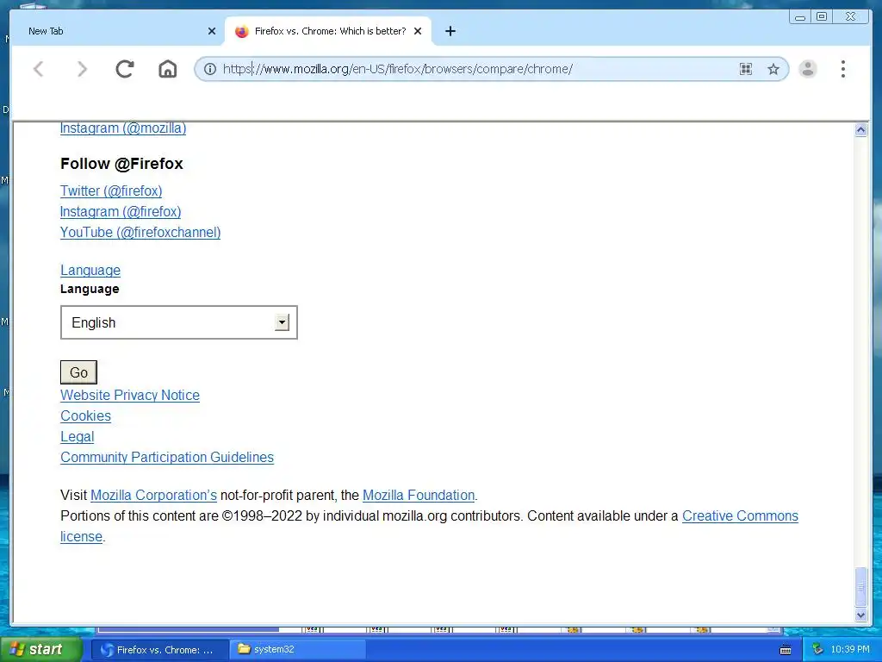Screen dimensions: 882x662
Task: Click the system tray notification icon
Action: [818, 650]
